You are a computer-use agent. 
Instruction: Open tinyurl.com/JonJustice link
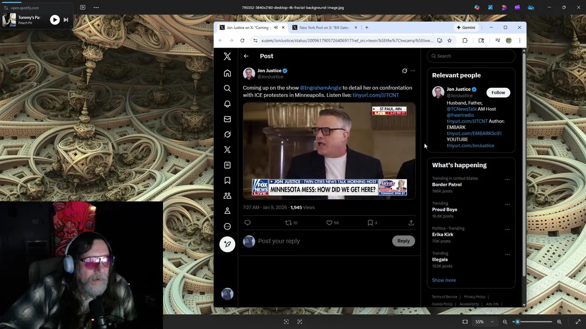(470, 145)
